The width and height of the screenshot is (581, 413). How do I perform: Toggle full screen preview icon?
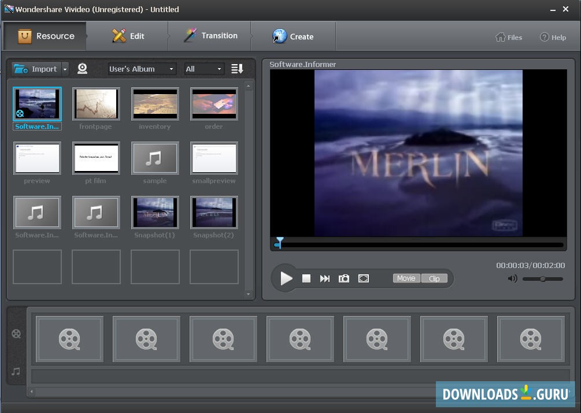[x=363, y=278]
